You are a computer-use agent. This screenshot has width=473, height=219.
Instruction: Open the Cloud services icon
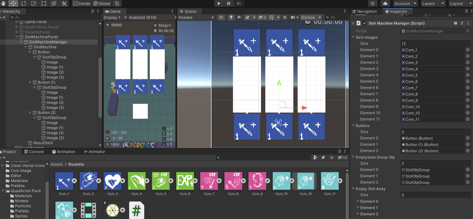coord(385,4)
